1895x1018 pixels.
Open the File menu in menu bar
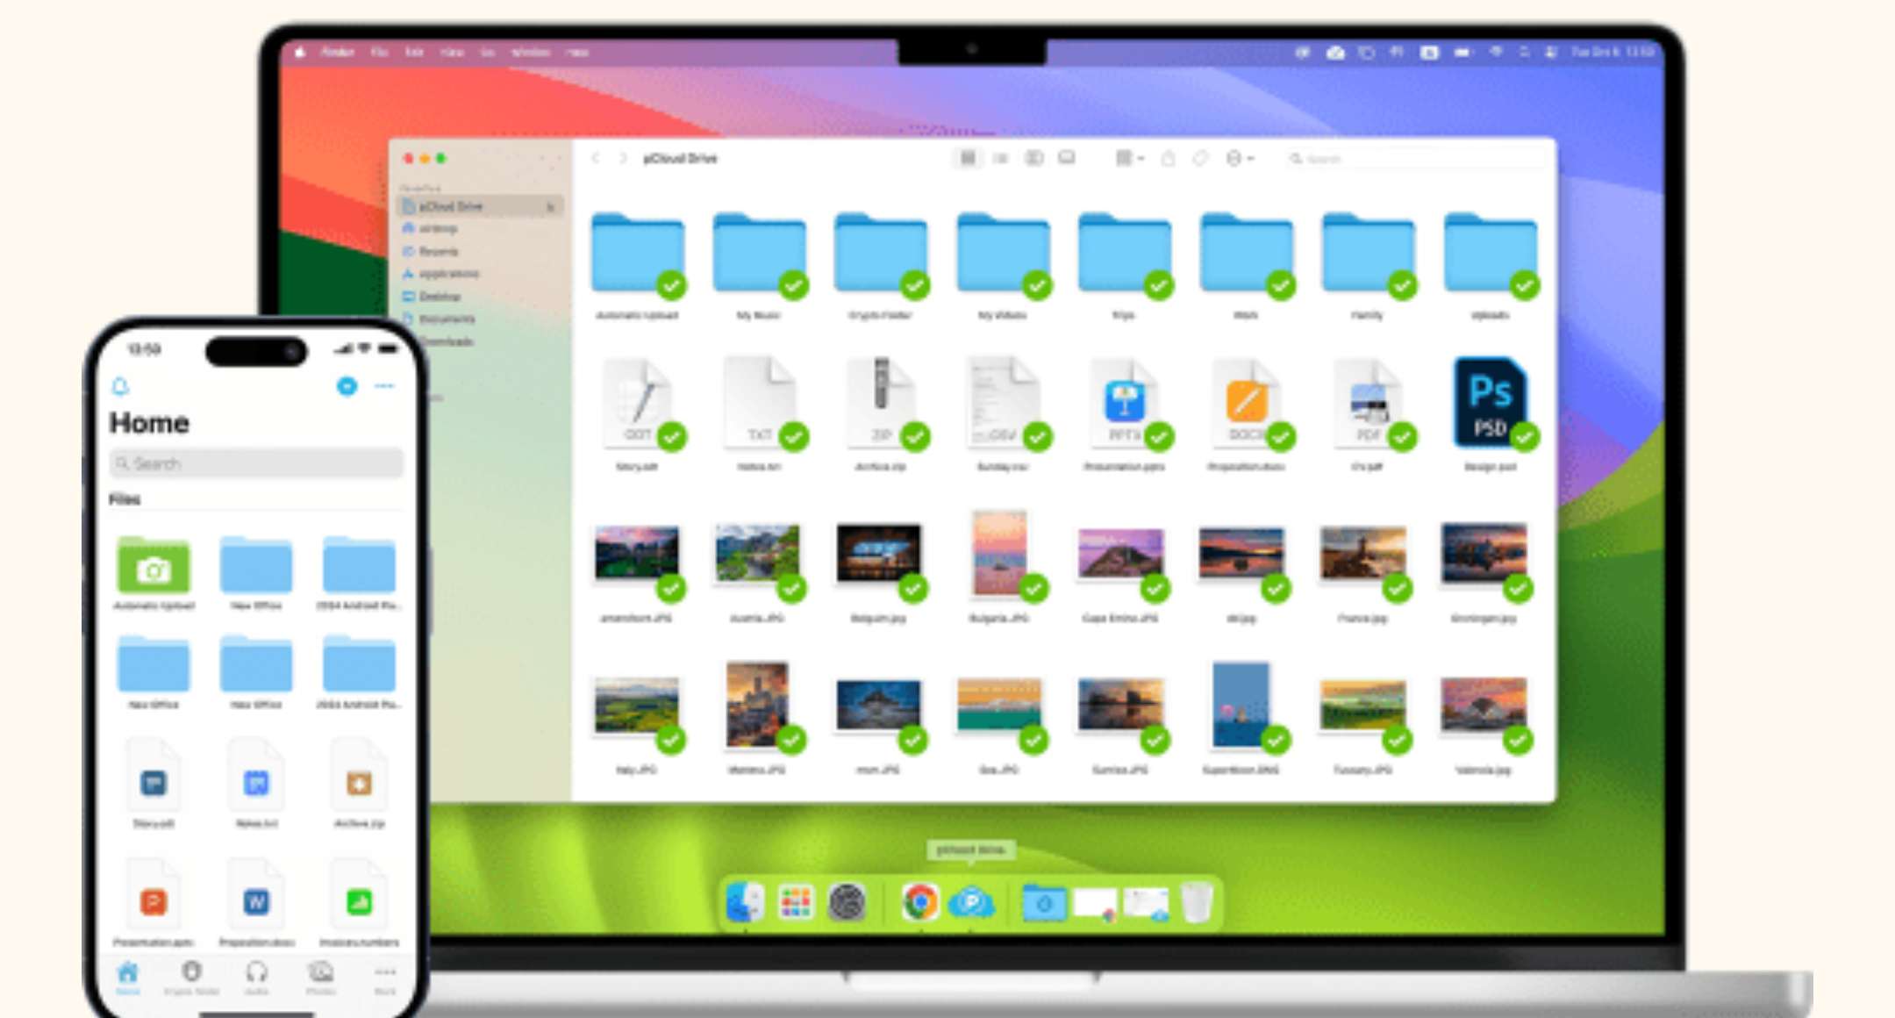tap(379, 52)
